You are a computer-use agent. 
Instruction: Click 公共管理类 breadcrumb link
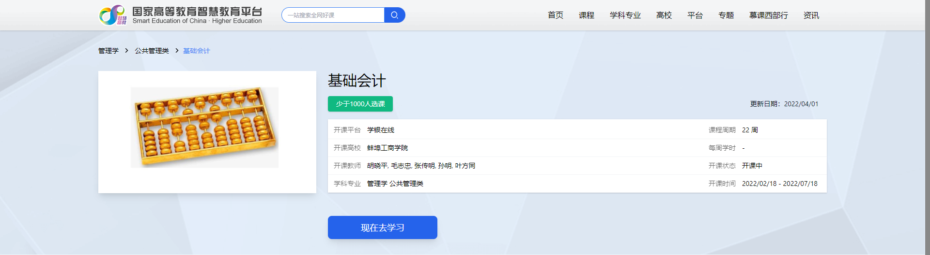coord(152,51)
